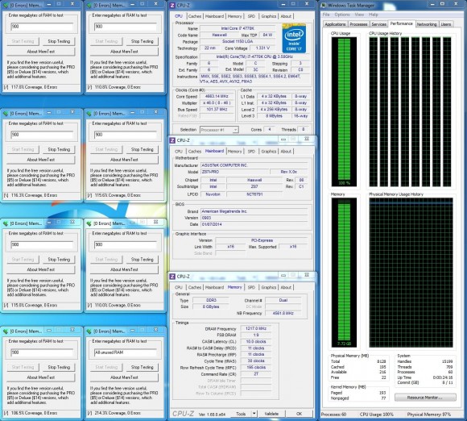The height and width of the screenshot is (421, 467).
Task: Open About tab in the bottom Memory CPU-Z window
Action: [x=286, y=287]
